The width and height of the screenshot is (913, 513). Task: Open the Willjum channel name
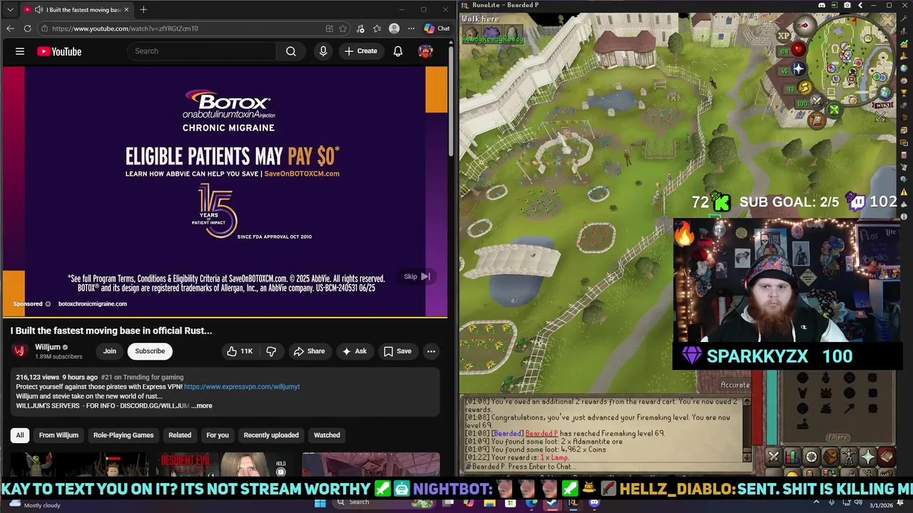point(47,347)
